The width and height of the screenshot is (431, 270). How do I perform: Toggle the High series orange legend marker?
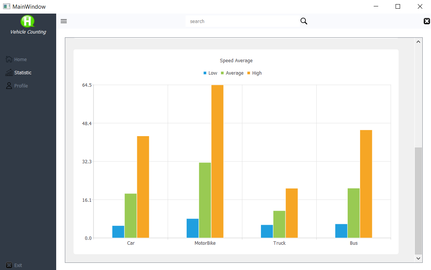click(x=249, y=73)
